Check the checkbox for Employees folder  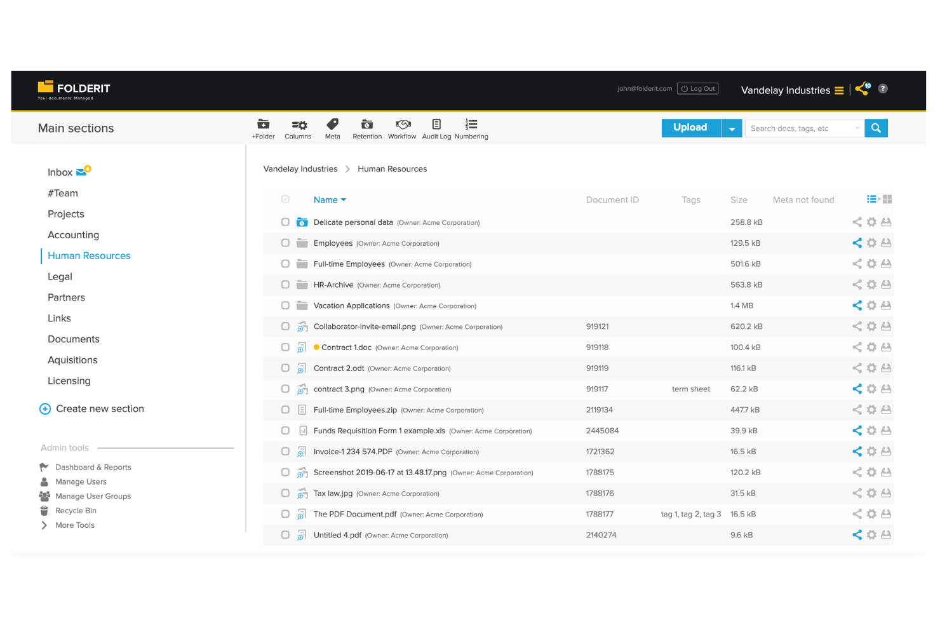(x=285, y=243)
